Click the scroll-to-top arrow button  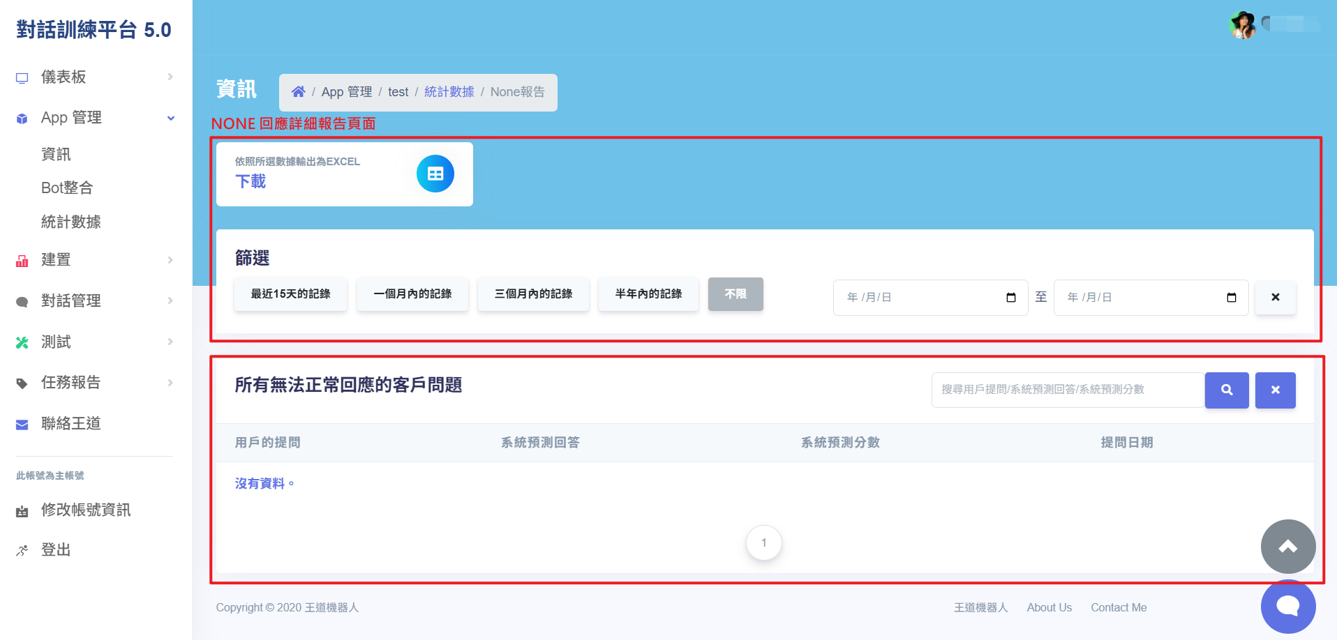pos(1288,547)
